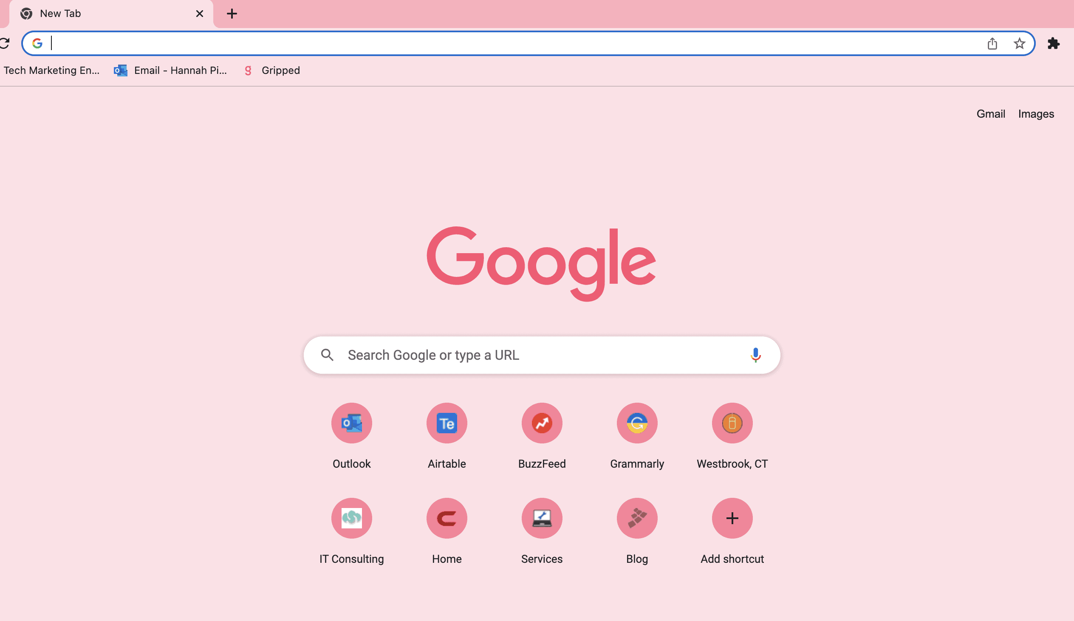Open the Extensions puzzle icon
1074x621 pixels.
[x=1054, y=43]
